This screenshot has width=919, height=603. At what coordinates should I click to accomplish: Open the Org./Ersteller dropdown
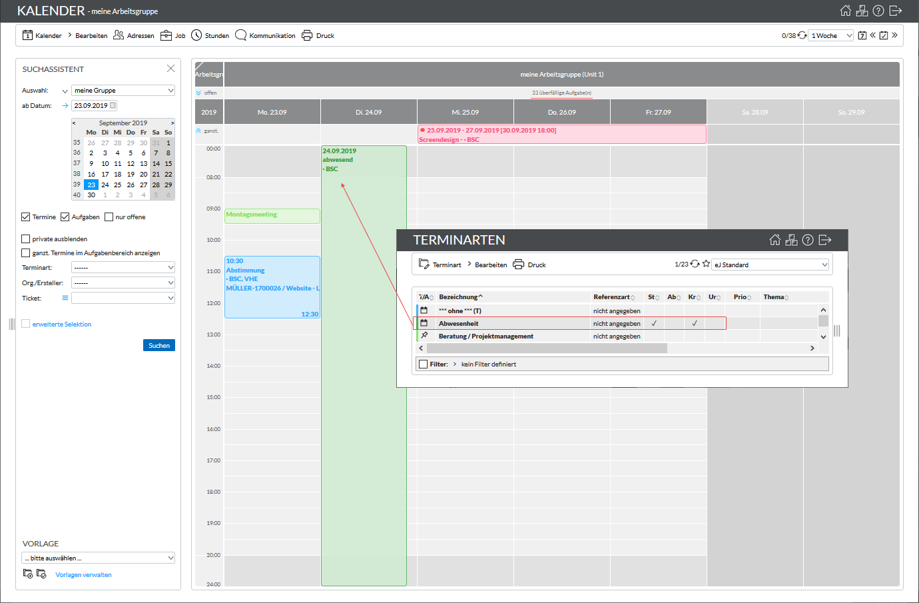point(123,283)
